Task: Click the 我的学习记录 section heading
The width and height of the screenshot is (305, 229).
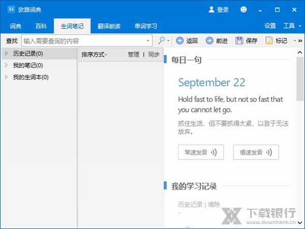Action: (194, 186)
